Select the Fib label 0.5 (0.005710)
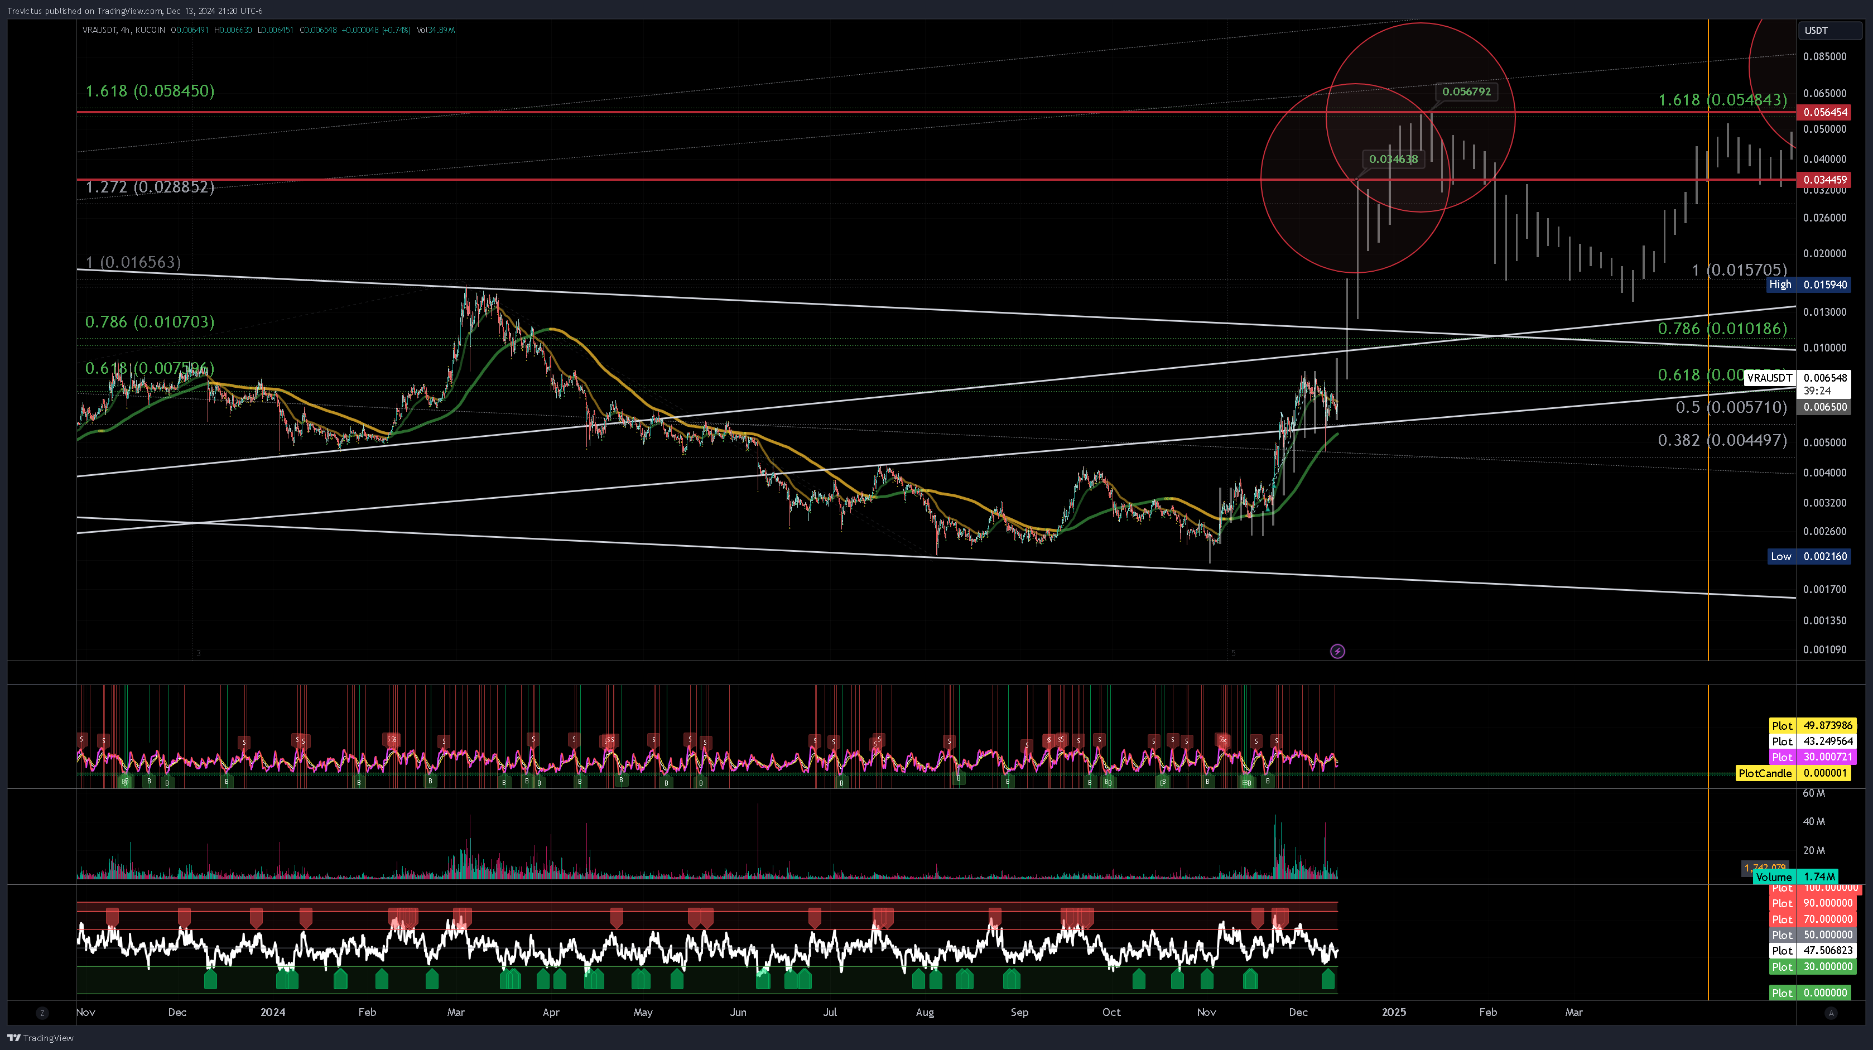 pyautogui.click(x=1731, y=407)
